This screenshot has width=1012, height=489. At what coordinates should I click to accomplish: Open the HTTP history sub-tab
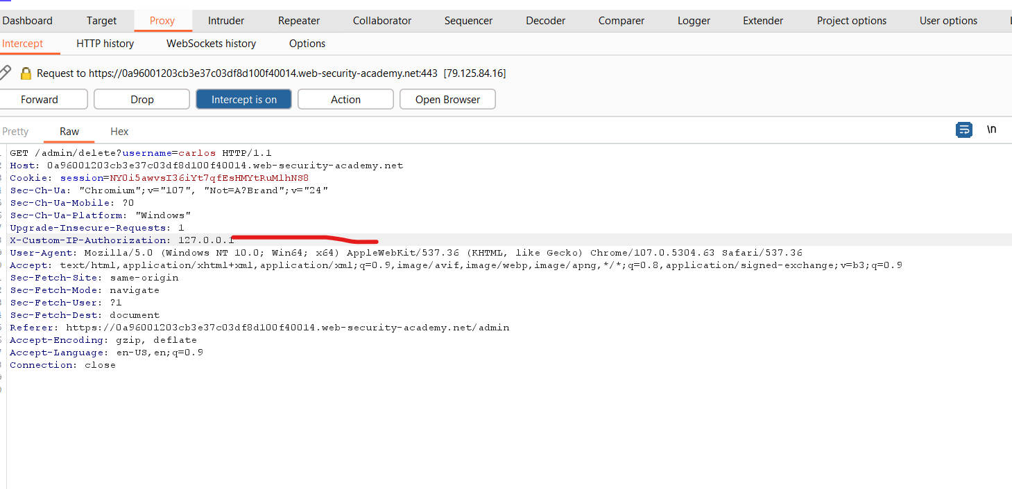[x=105, y=44]
